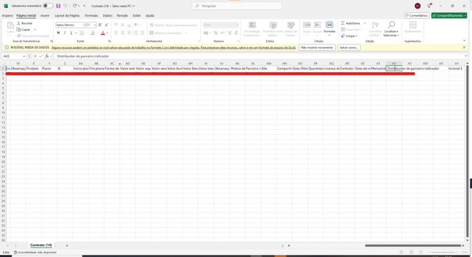
Task: Cancel the entry with the red X
Action: point(35,56)
